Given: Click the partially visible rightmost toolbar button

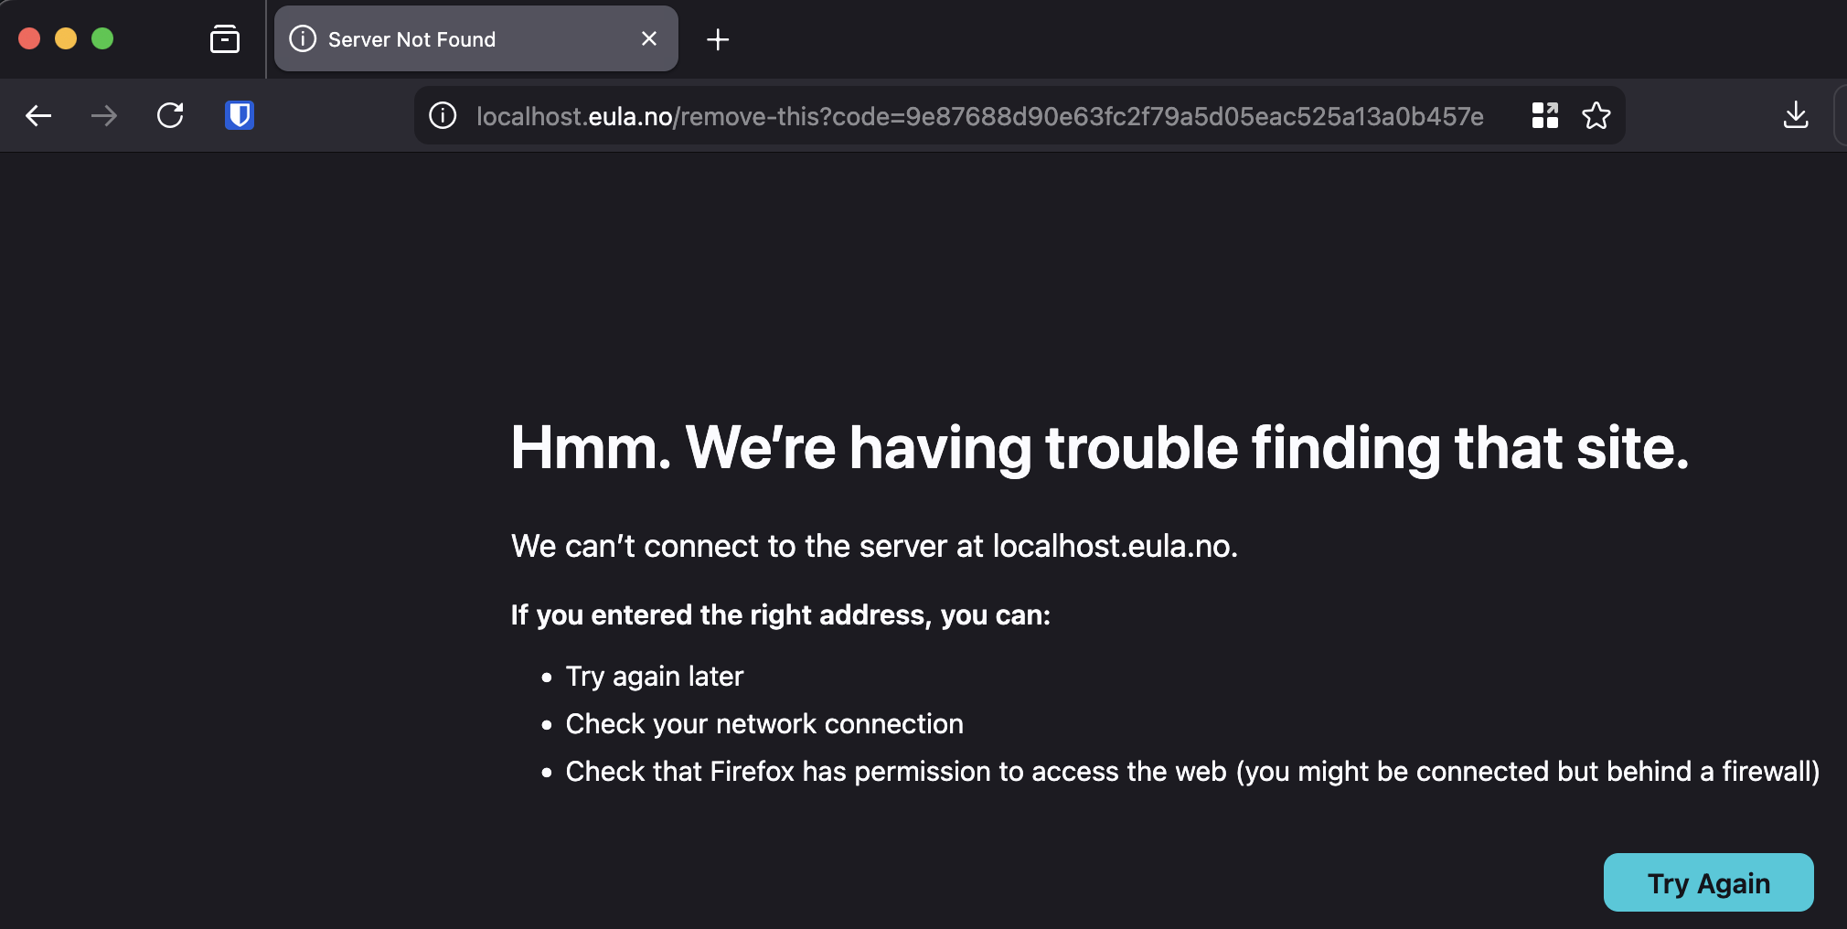Looking at the screenshot, I should (x=1842, y=115).
